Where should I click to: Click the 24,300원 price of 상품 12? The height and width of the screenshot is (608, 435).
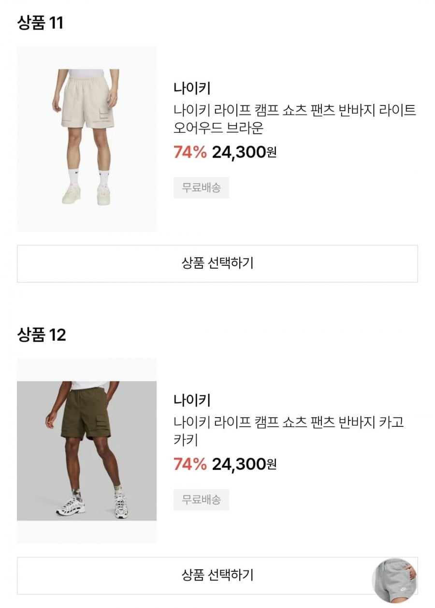coord(244,464)
